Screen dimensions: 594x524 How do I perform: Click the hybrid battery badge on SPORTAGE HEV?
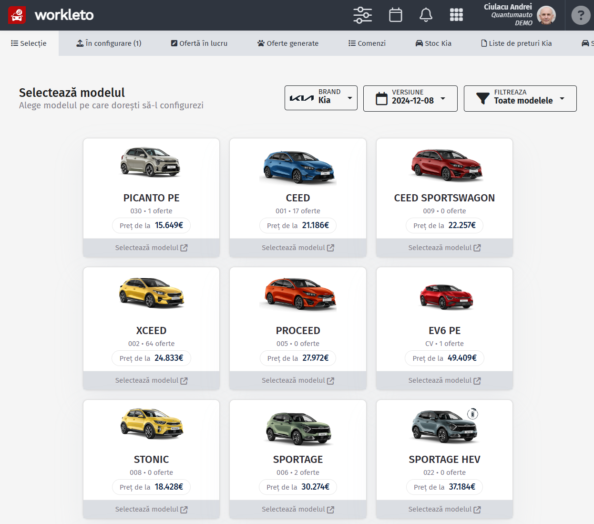click(472, 414)
